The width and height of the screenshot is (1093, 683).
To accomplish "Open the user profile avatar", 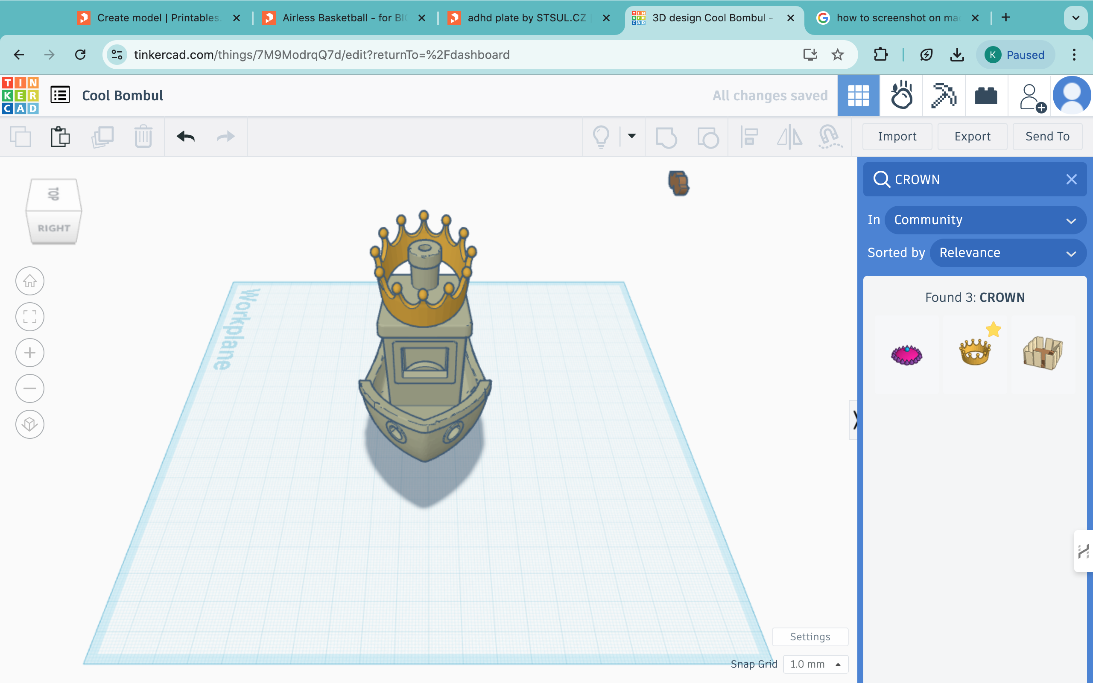I will pyautogui.click(x=1071, y=95).
